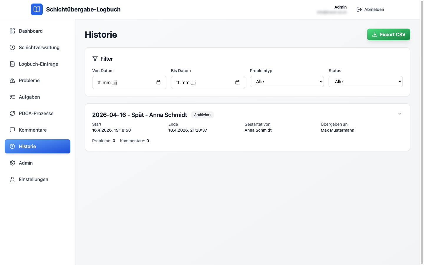Go to Logbuch-Einträge in the sidebar
Screen dimensions: 424x265
point(38,64)
